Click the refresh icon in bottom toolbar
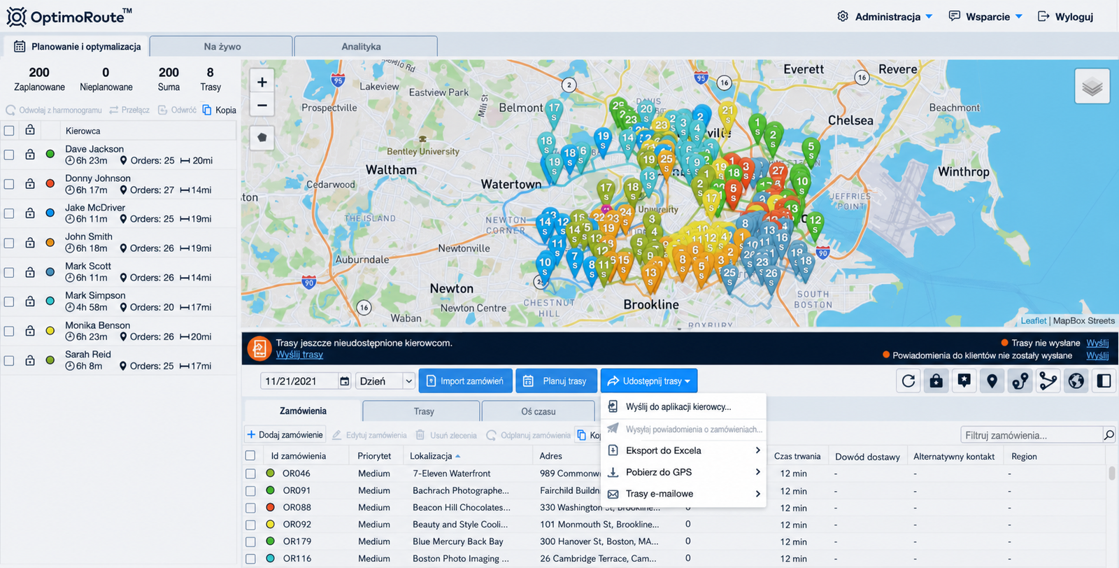Screen dimensions: 1119x568 908,381
